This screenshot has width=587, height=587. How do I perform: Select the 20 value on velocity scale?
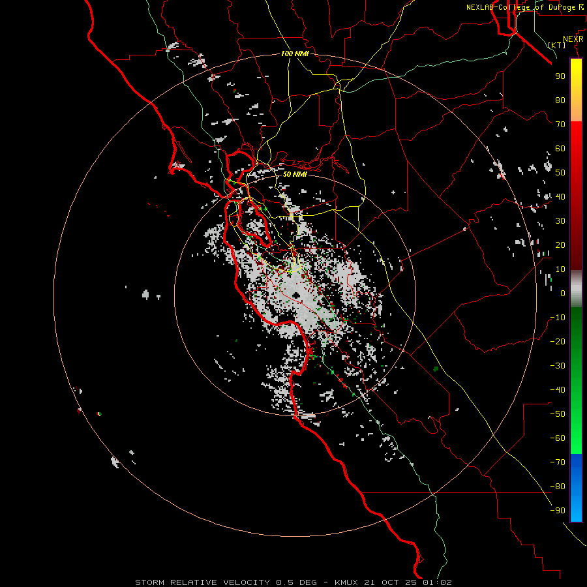click(560, 245)
